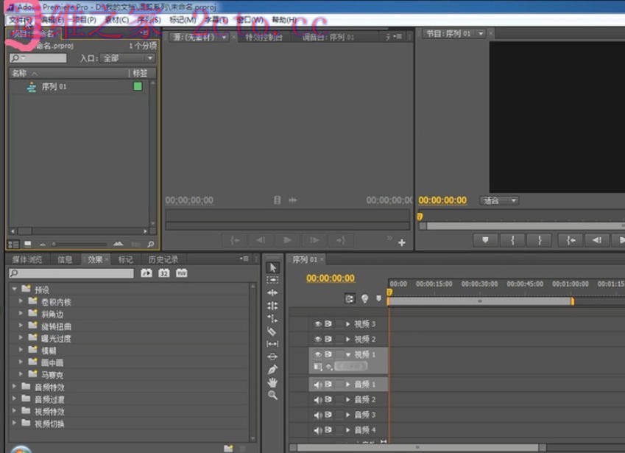Image resolution: width=625 pixels, height=453 pixels.
Task: Click the 32-bit effects filter icon
Action: 164,273
